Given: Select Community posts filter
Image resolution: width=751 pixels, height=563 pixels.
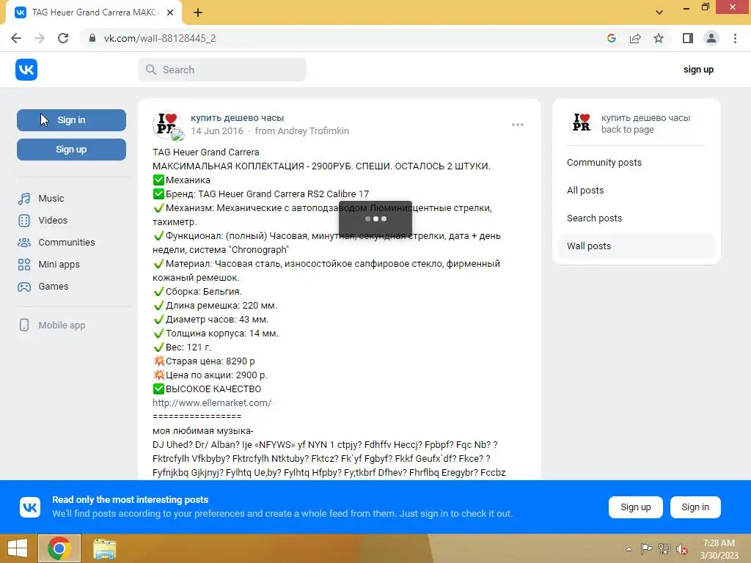Looking at the screenshot, I should (x=604, y=162).
